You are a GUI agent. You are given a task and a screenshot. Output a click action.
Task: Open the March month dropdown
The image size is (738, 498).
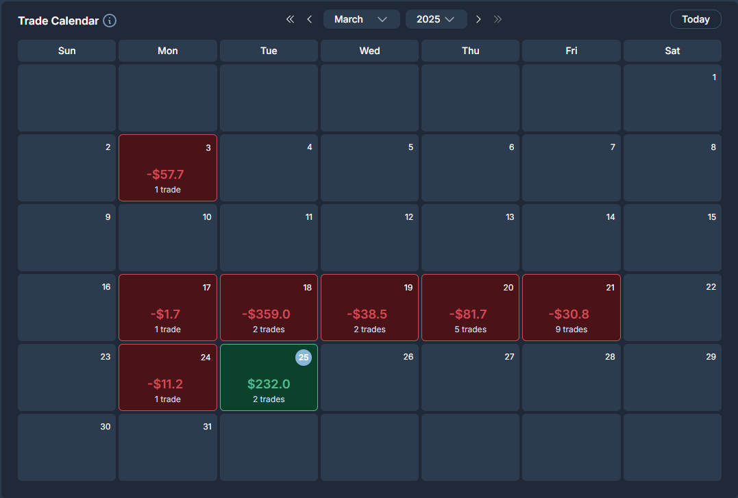(362, 19)
